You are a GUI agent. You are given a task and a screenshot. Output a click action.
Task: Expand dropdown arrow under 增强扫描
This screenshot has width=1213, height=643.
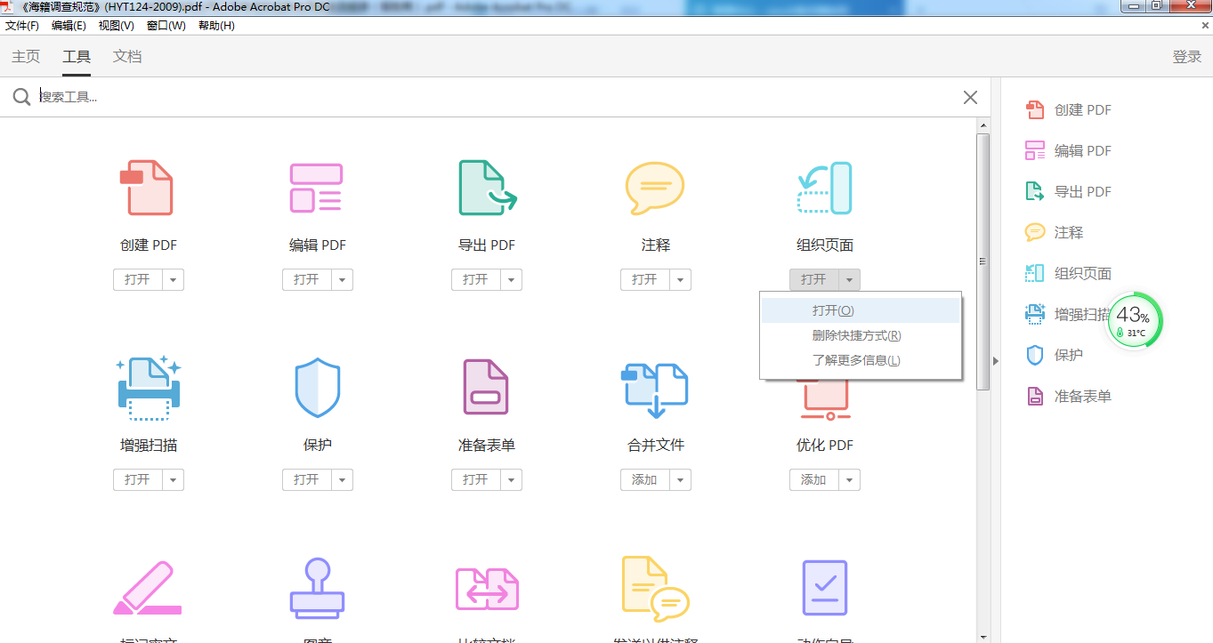coord(174,480)
